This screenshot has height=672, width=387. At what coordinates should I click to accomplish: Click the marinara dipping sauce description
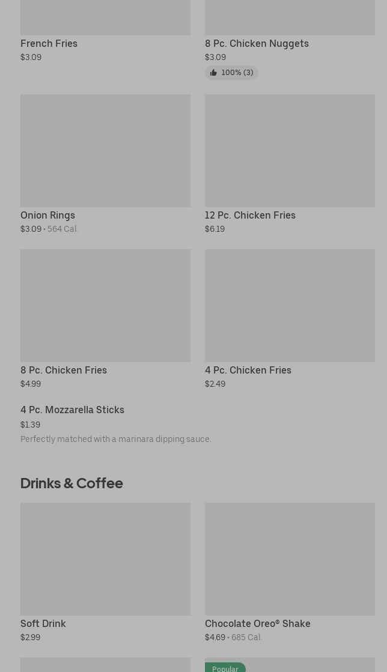pyautogui.click(x=116, y=439)
